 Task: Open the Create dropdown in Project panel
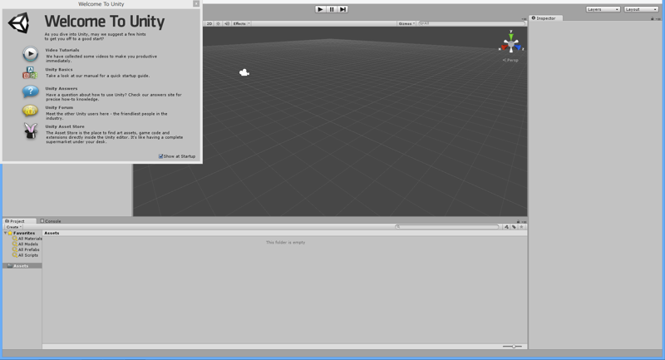[14, 227]
